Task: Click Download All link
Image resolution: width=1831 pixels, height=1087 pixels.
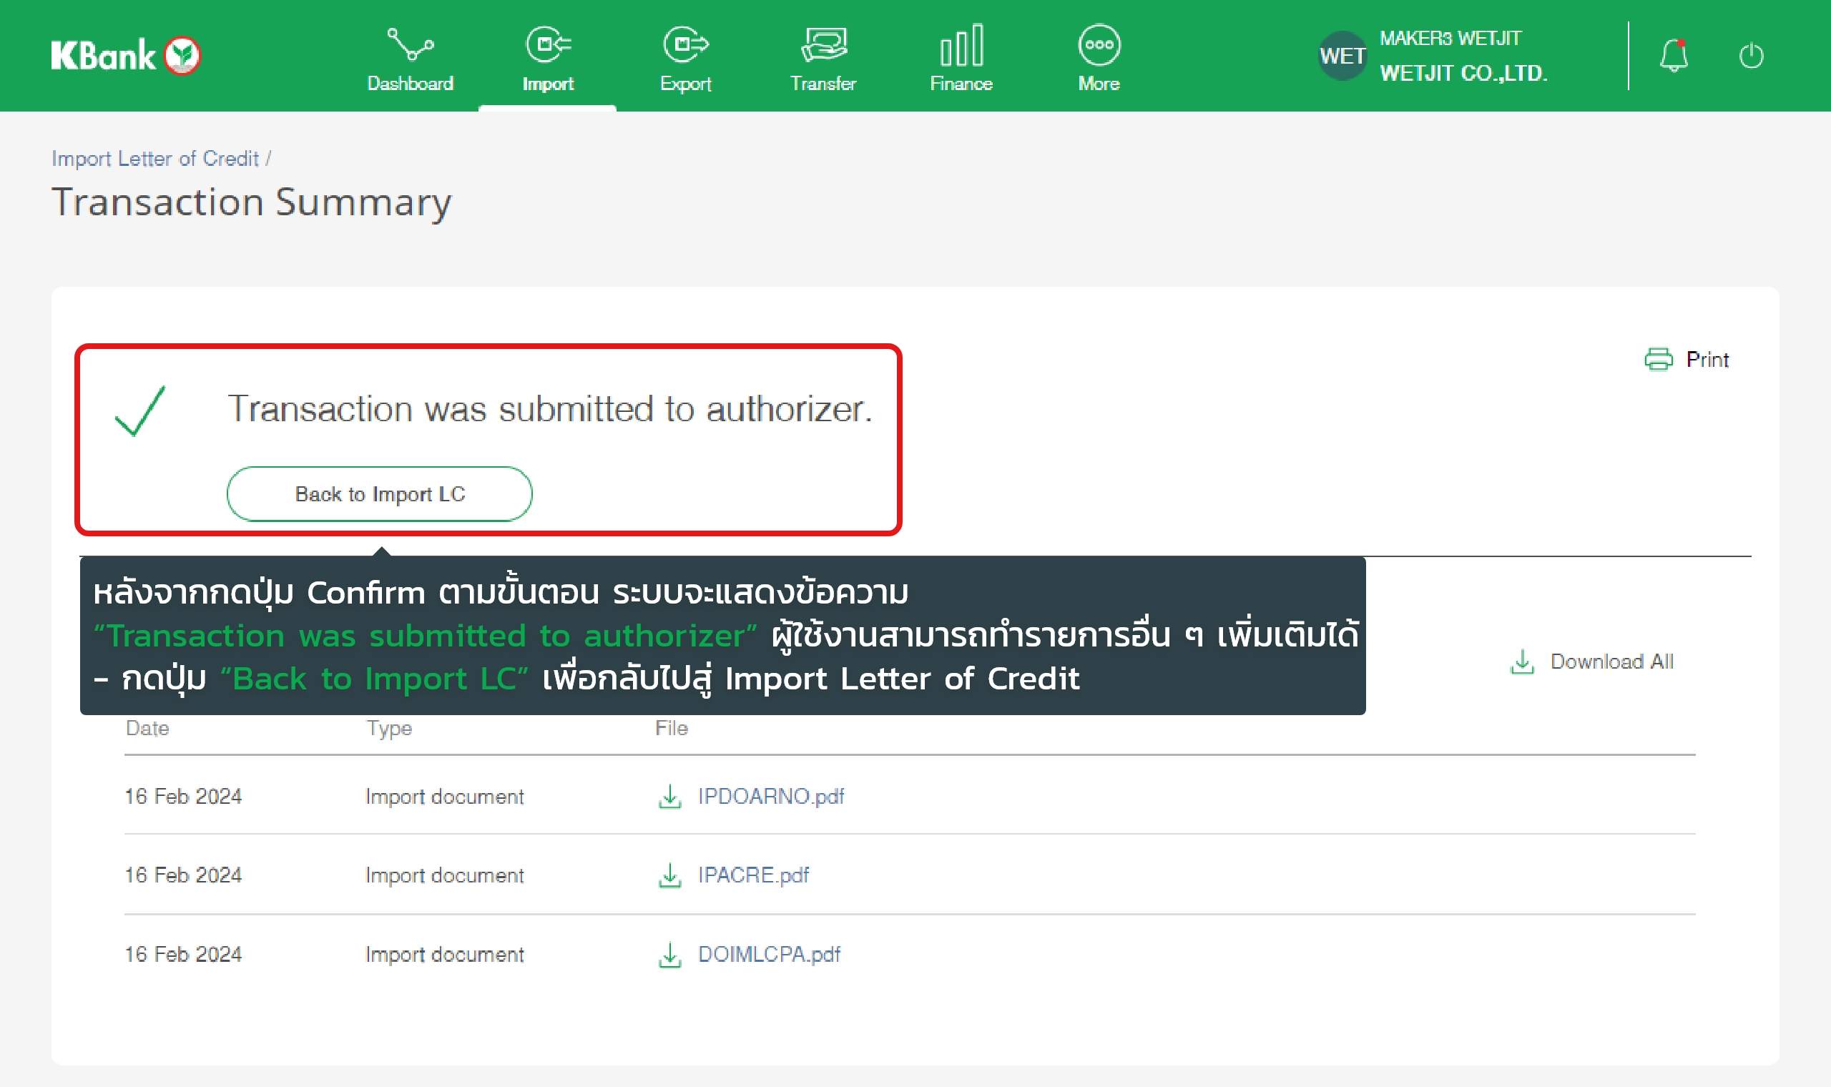Action: click(x=1610, y=661)
